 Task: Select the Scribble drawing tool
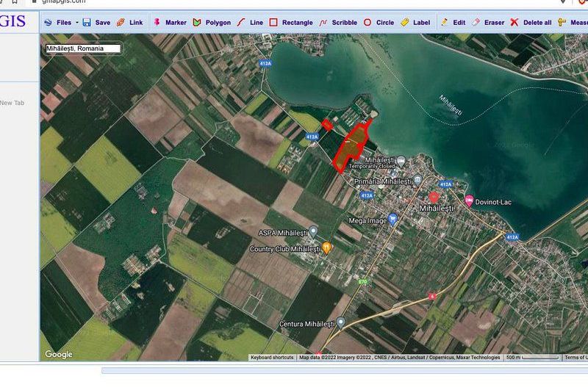coord(338,23)
